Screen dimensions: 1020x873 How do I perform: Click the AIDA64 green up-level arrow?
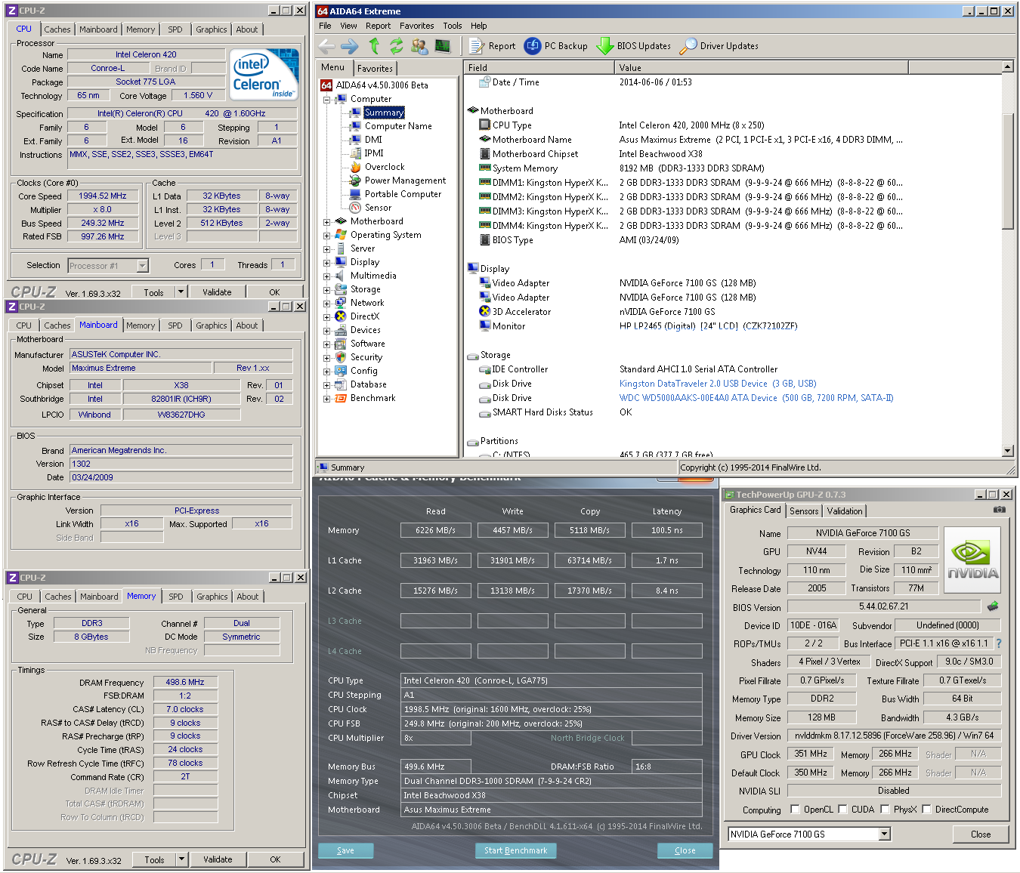point(374,46)
